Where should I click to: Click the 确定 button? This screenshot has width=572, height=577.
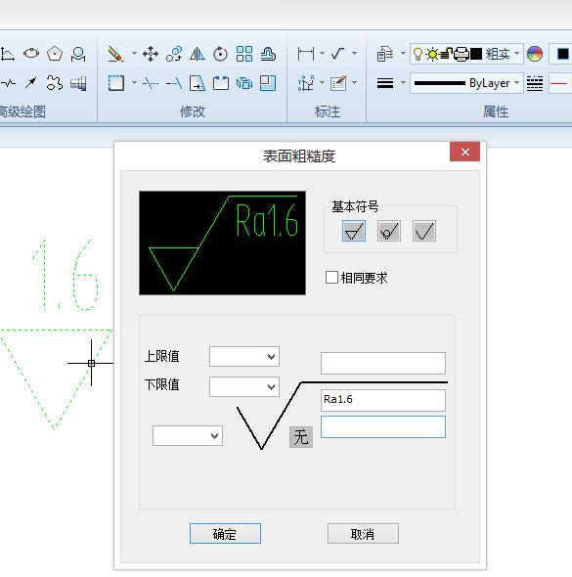point(225,534)
